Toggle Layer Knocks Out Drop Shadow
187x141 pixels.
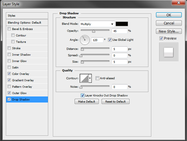pyautogui.click(x=82, y=95)
